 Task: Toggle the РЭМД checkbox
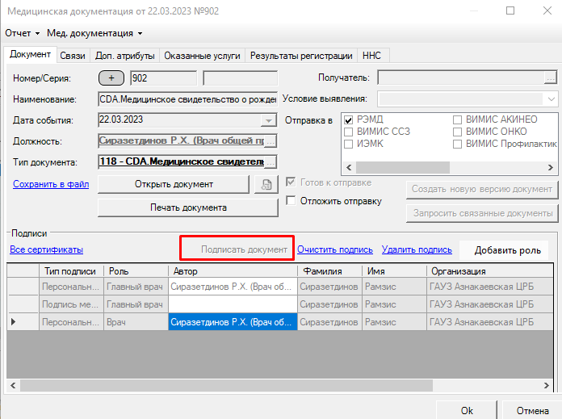coord(349,119)
